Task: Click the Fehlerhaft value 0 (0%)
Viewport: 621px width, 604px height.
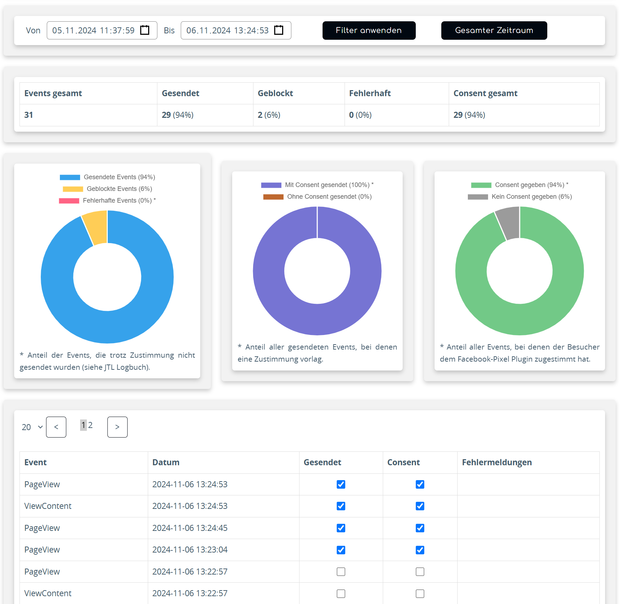Action: pos(360,115)
